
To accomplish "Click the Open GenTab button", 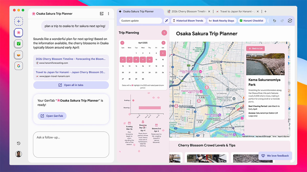I will pyautogui.click(x=52, y=116).
